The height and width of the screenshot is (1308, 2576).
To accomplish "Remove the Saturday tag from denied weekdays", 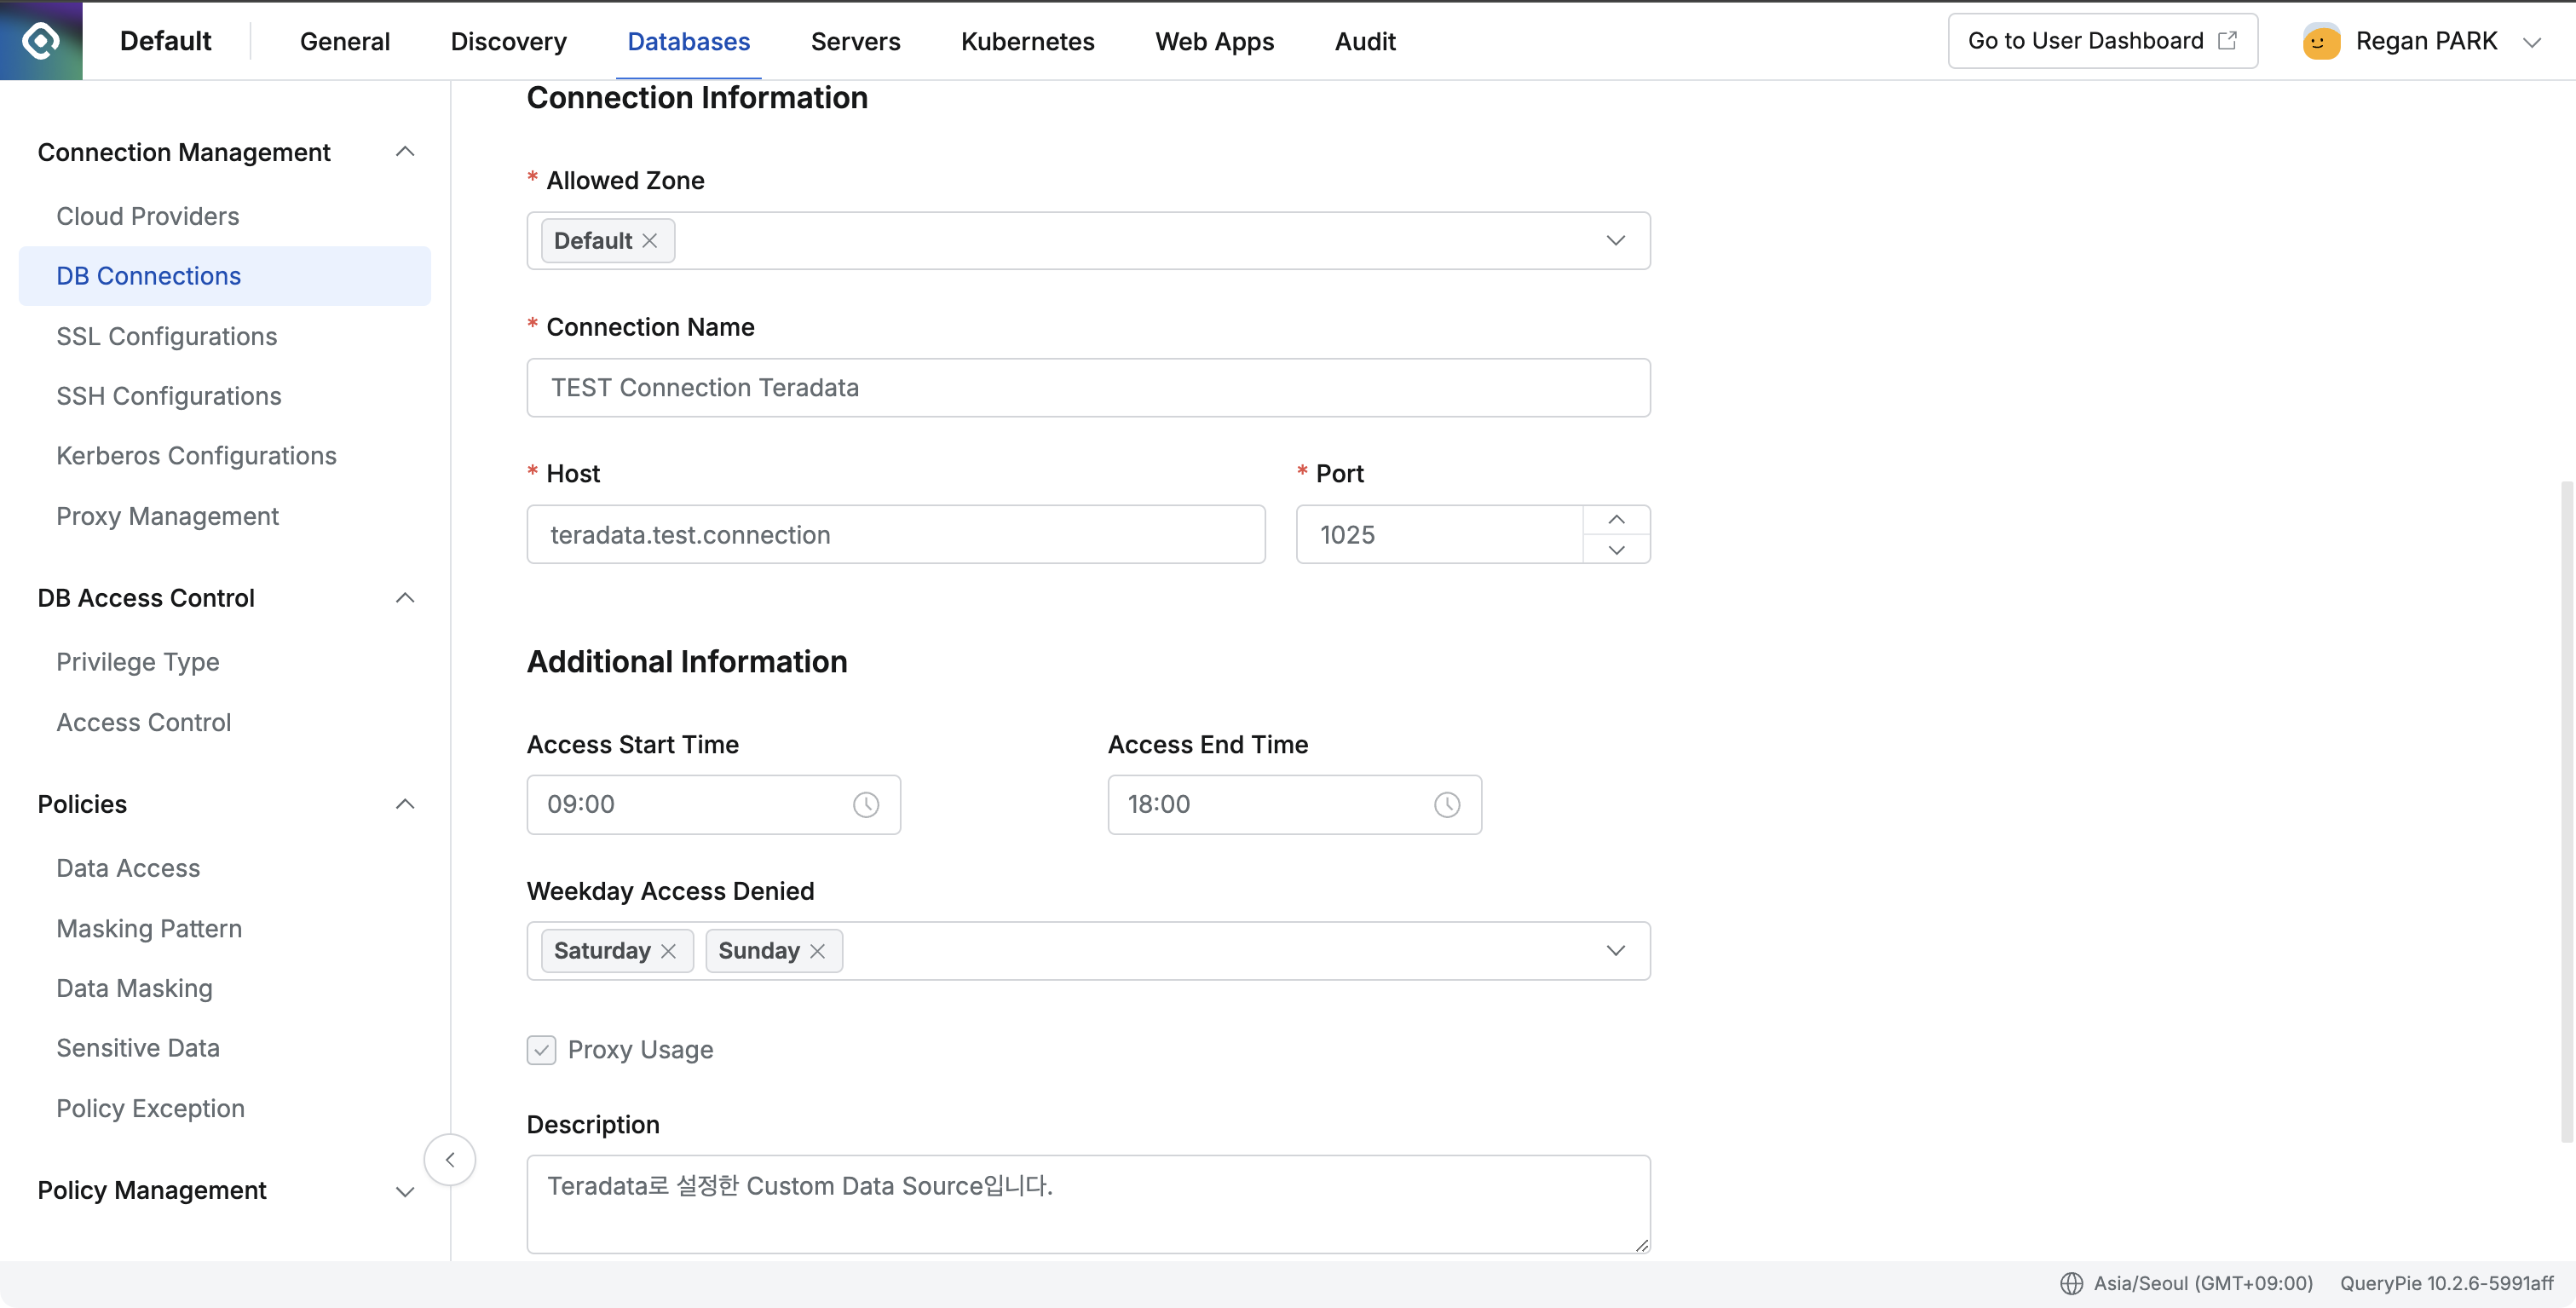I will coord(669,951).
